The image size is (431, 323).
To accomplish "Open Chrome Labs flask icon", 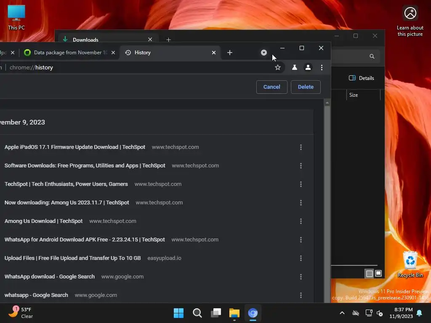I will 294,67.
